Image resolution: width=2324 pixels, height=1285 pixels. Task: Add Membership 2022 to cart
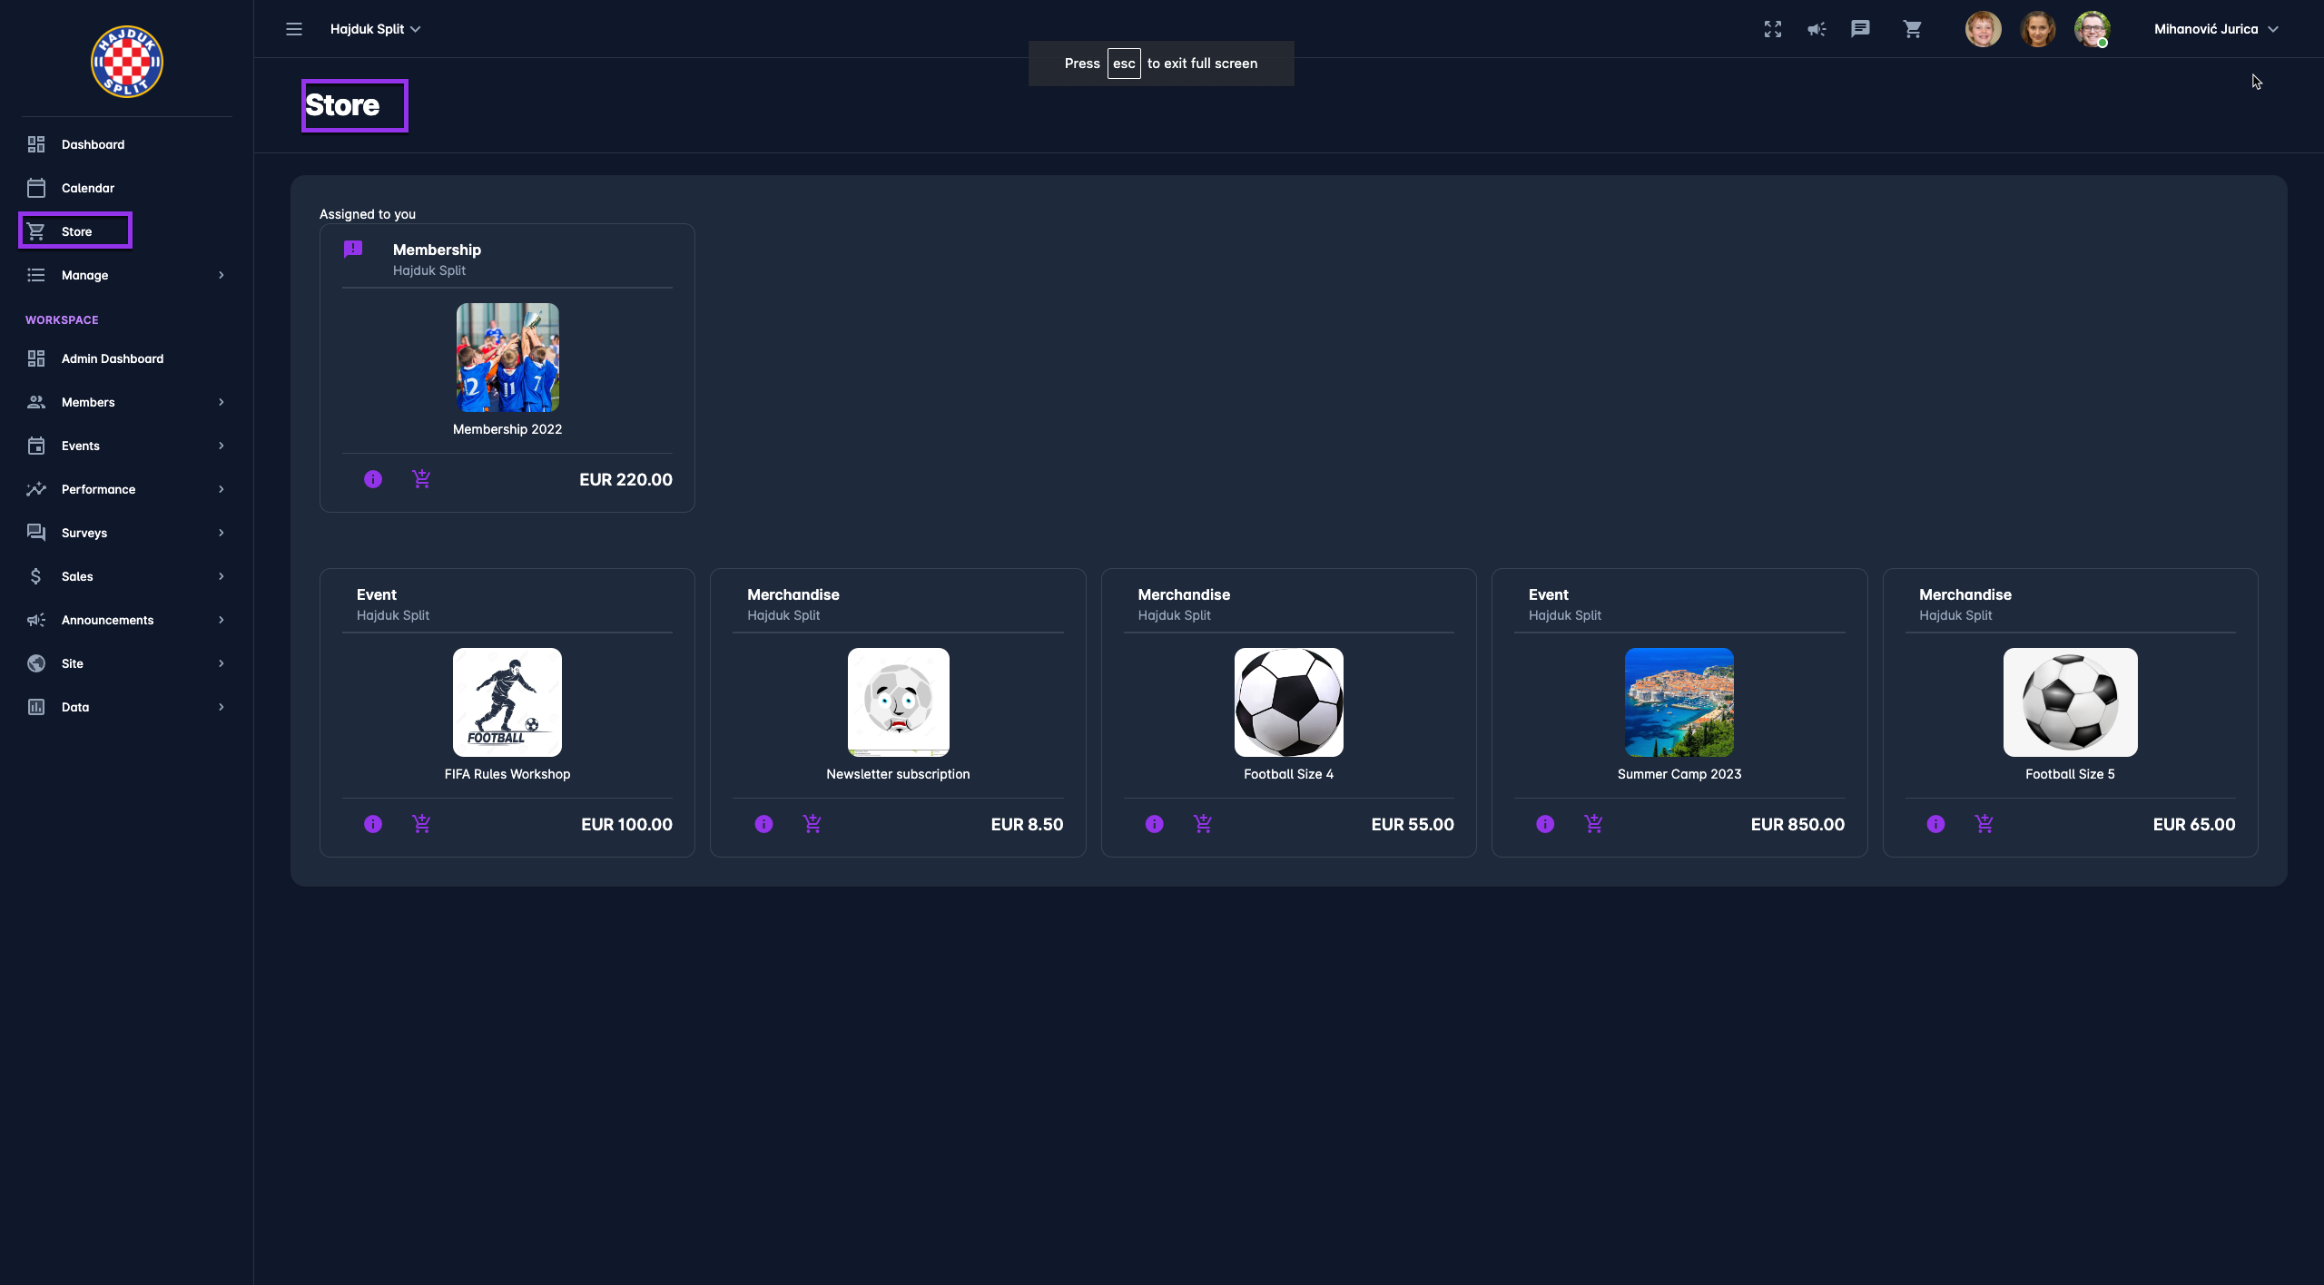pos(421,479)
